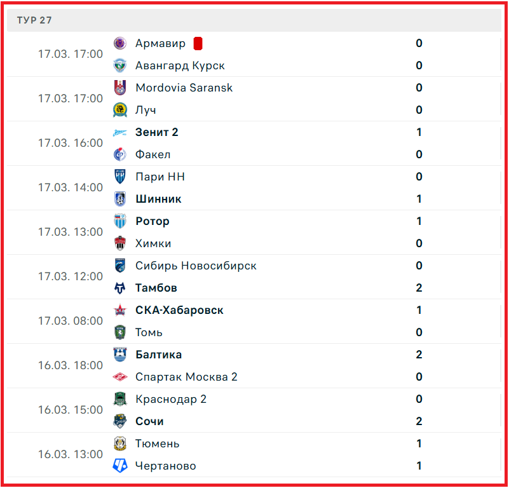The image size is (509, 488).
Task: Open the 17.03. 13:00 match time
Action: pos(70,232)
